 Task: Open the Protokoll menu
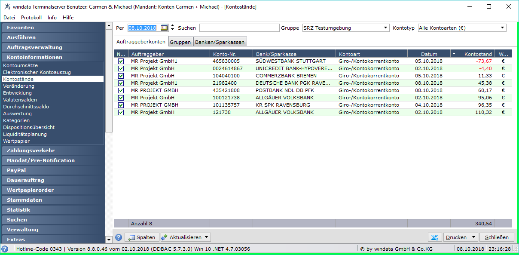pos(31,18)
